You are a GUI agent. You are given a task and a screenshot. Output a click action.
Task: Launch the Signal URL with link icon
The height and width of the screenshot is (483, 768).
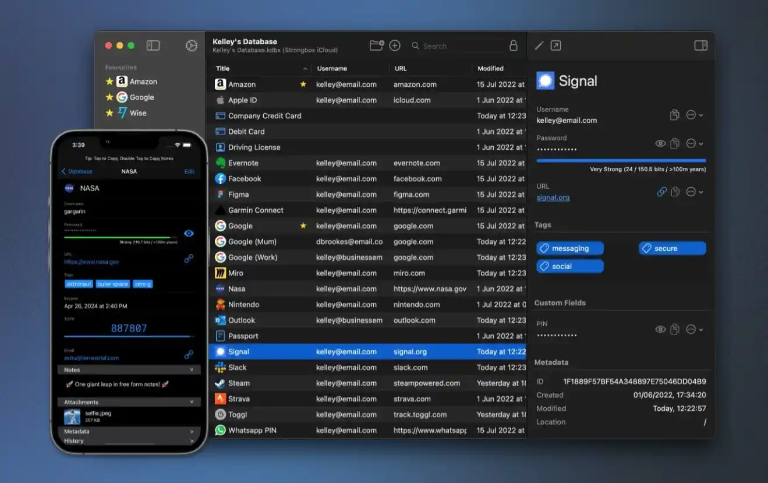click(x=661, y=192)
